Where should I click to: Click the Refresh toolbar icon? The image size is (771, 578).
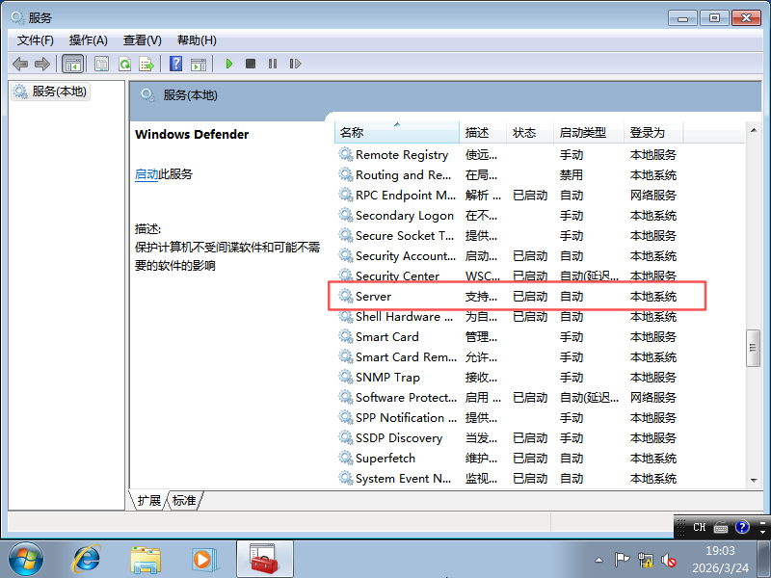125,64
